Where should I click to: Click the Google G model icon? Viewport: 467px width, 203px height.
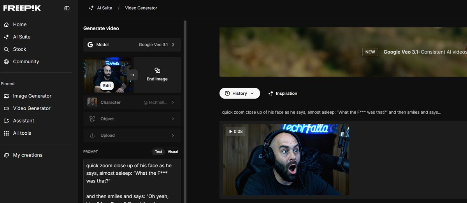(x=90, y=45)
